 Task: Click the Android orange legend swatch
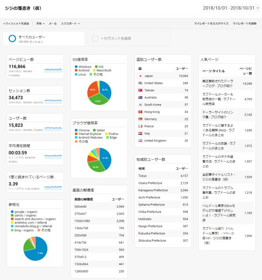[x=76, y=70]
